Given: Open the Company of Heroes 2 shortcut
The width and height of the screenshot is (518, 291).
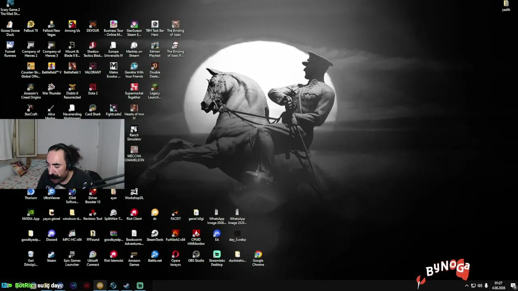Looking at the screenshot, I should [31, 49].
